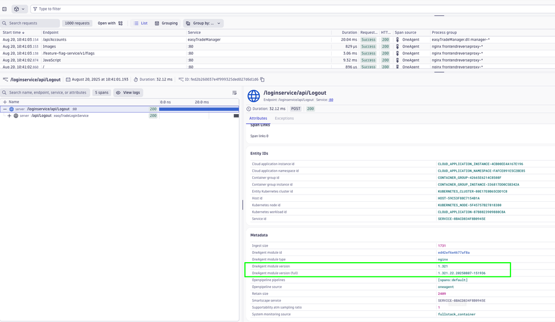This screenshot has height=322, width=555.
Task: Click the Duration column header
Action: pyautogui.click(x=349, y=33)
